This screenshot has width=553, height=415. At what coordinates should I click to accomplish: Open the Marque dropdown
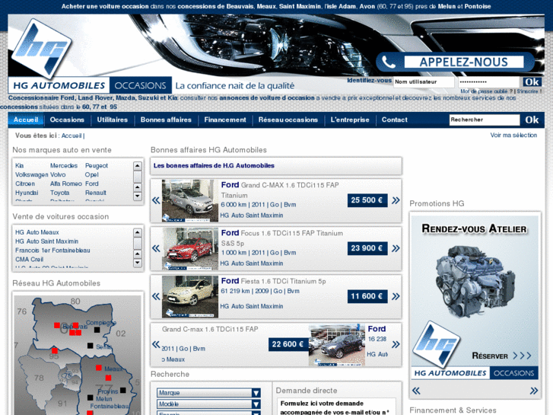point(208,393)
